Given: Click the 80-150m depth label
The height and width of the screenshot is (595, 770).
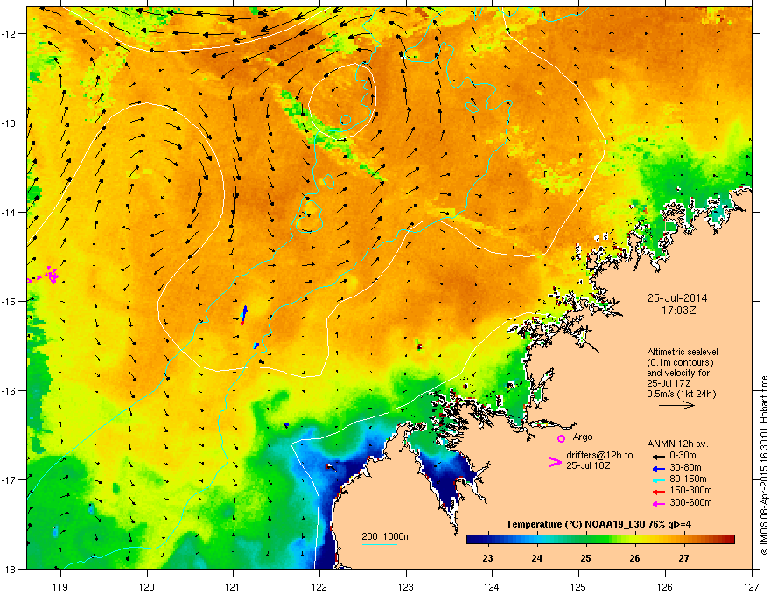Looking at the screenshot, I should [688, 479].
